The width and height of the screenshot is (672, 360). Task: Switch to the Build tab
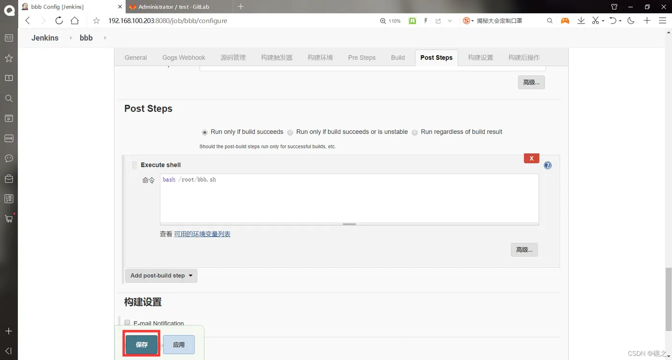point(398,58)
